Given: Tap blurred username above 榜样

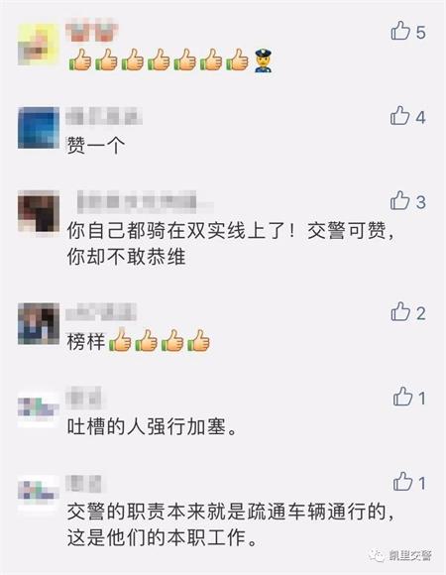Looking at the screenshot, I should coord(101,312).
